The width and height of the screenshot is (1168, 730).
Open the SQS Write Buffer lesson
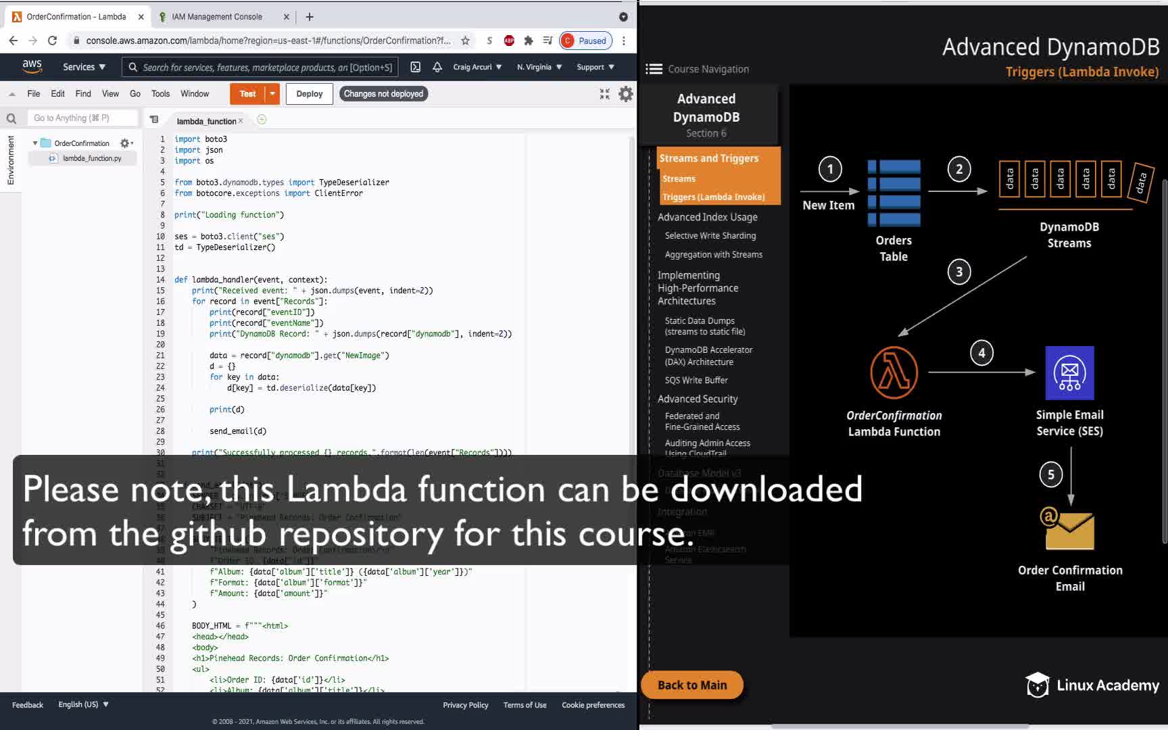(x=696, y=381)
